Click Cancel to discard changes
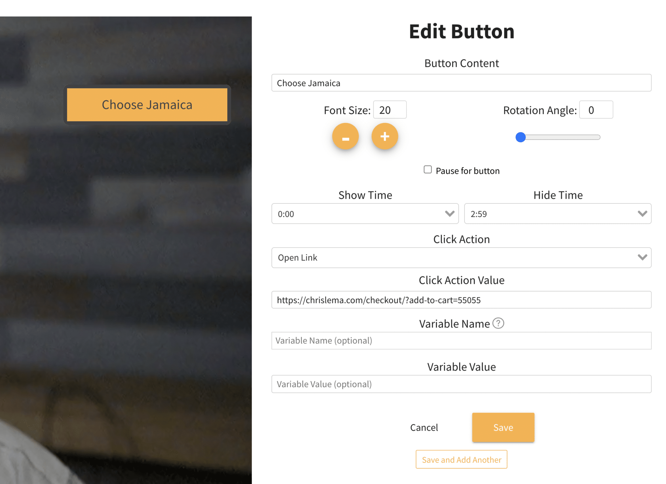Screen dimensions: 666x484 (x=424, y=427)
